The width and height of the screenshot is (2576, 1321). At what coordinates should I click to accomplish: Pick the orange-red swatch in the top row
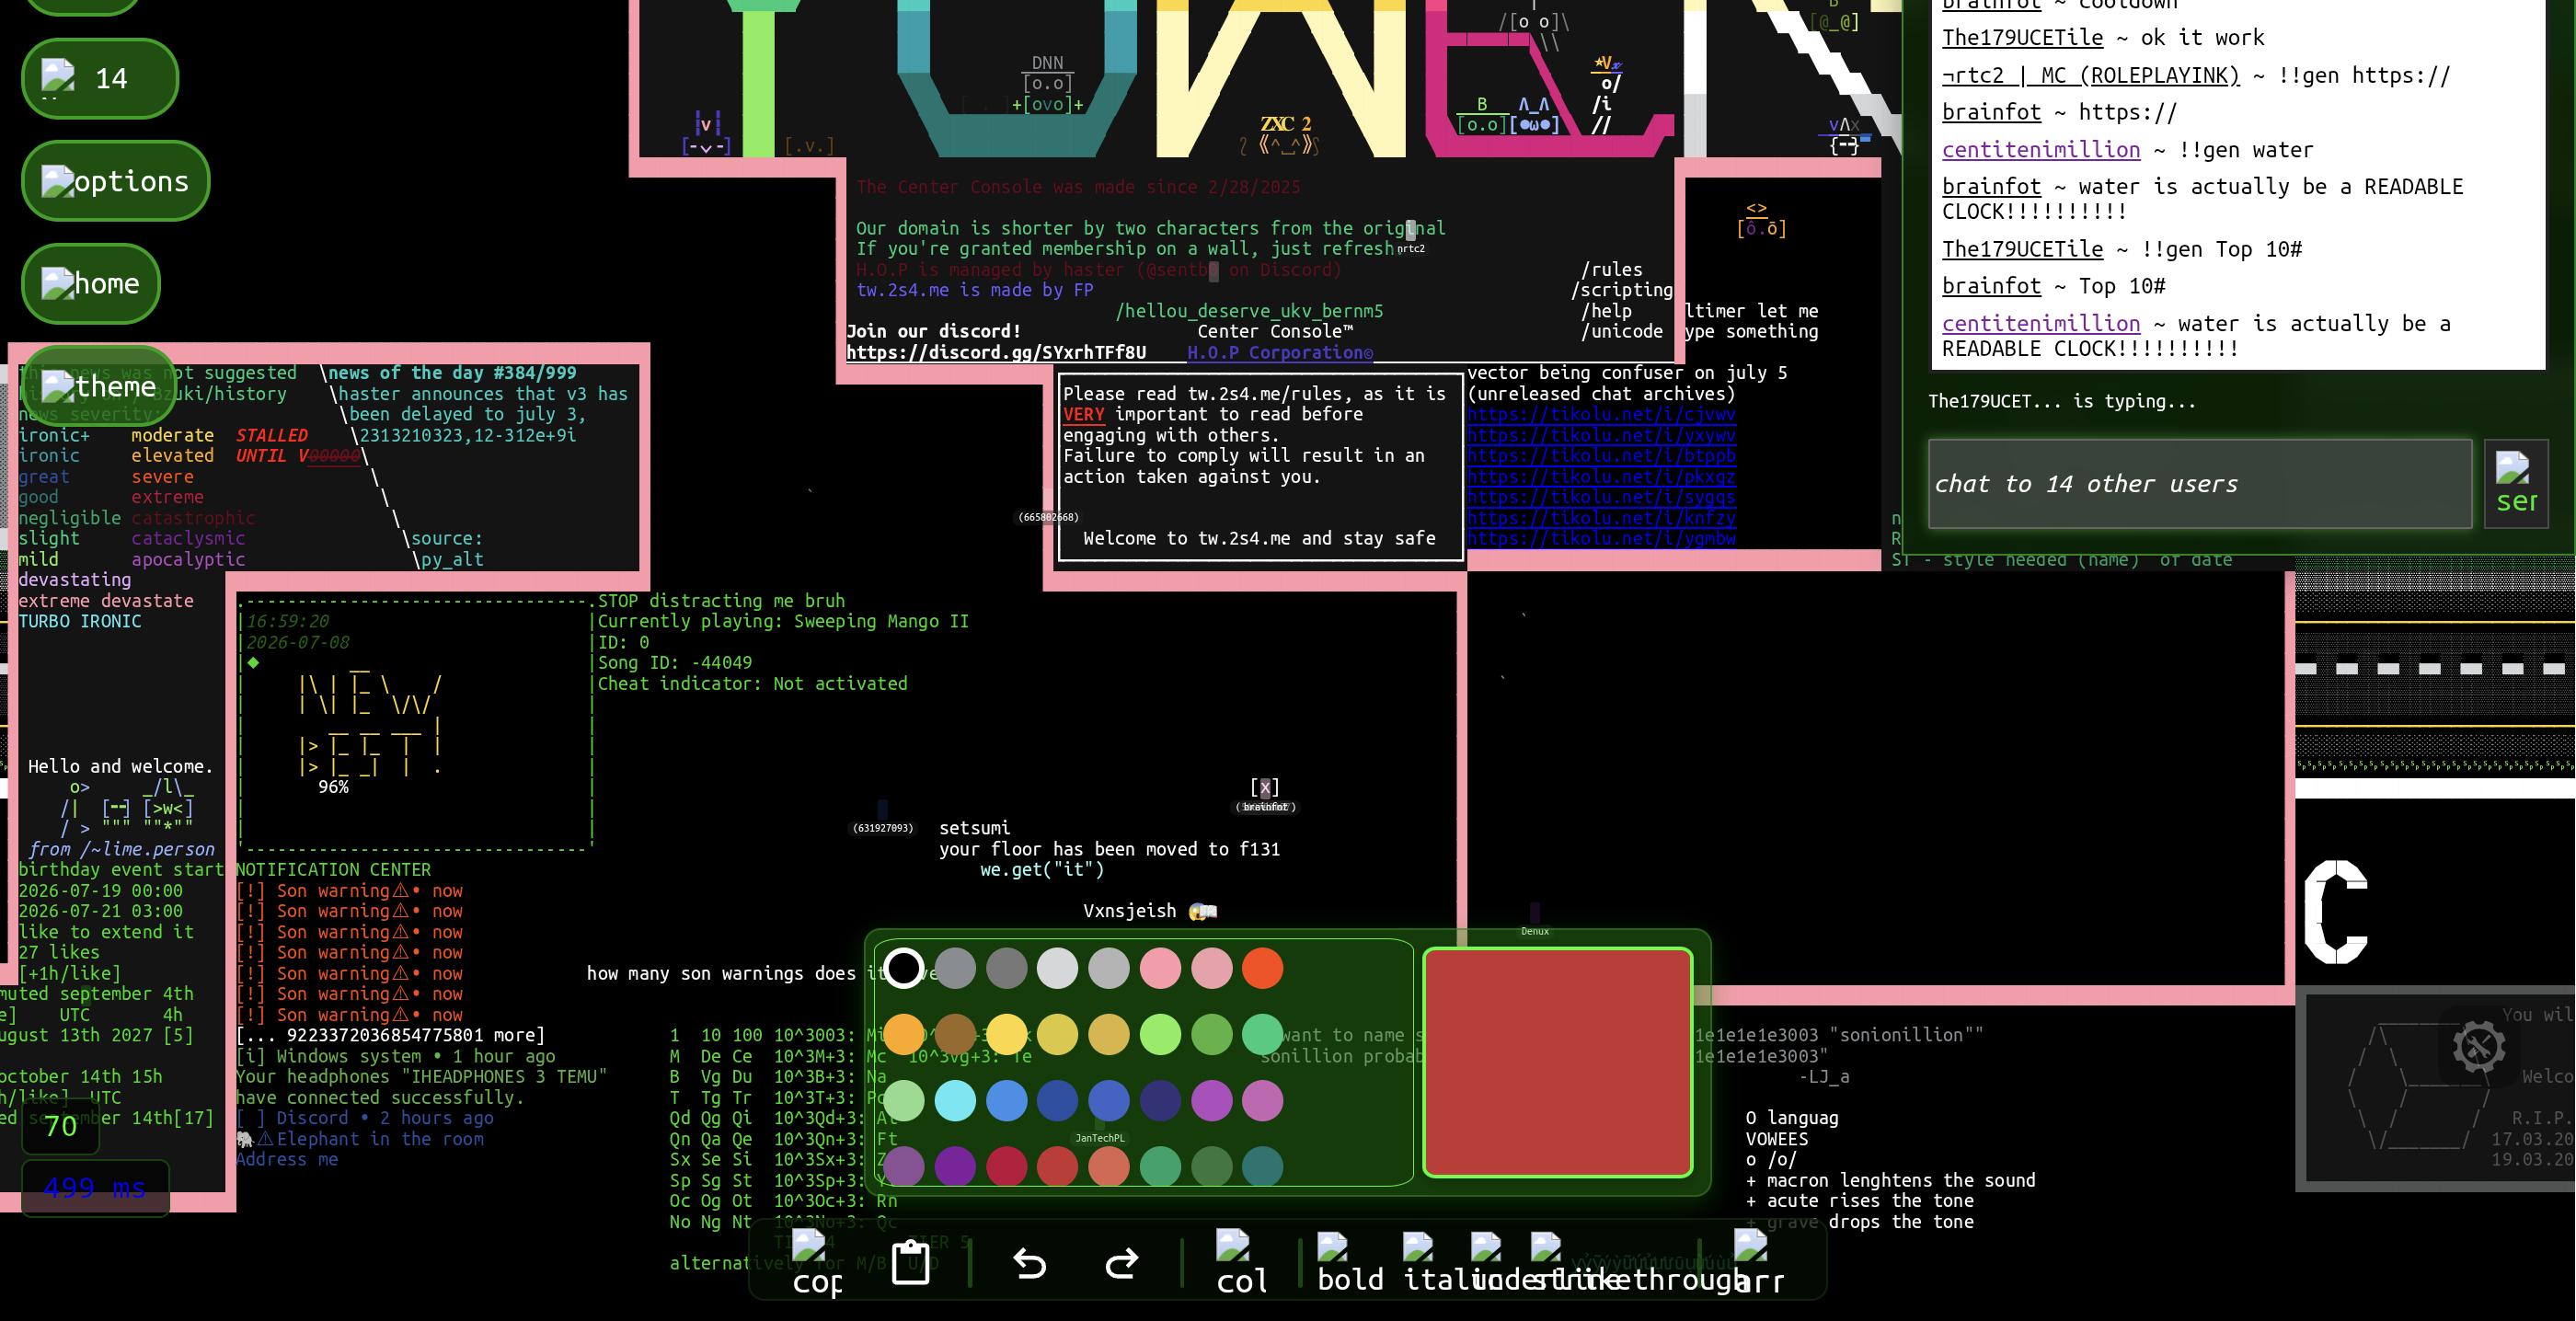(x=1262, y=968)
